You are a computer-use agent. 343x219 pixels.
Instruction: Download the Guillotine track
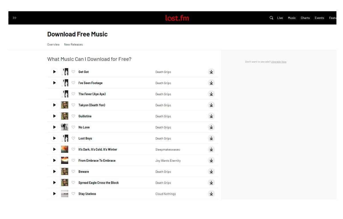[211, 116]
